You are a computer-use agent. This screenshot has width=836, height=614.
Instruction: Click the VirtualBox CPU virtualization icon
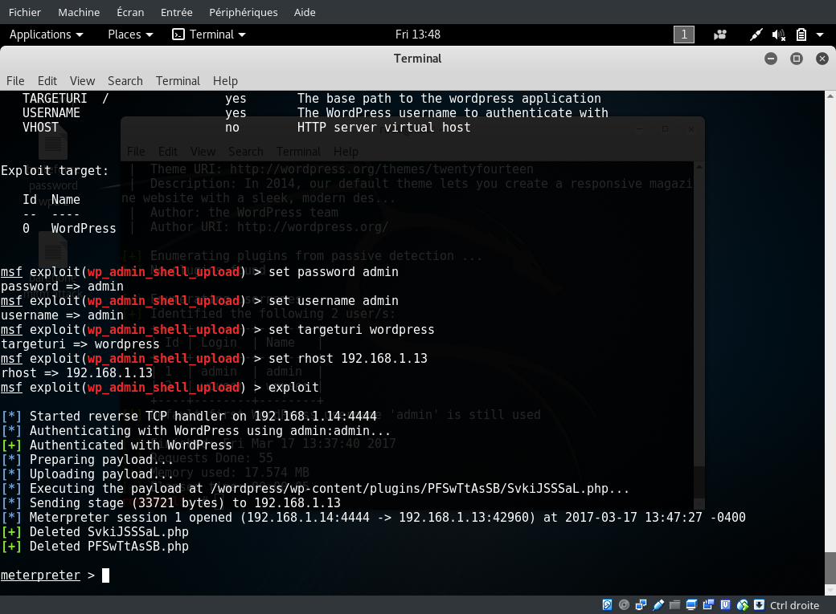(x=726, y=605)
